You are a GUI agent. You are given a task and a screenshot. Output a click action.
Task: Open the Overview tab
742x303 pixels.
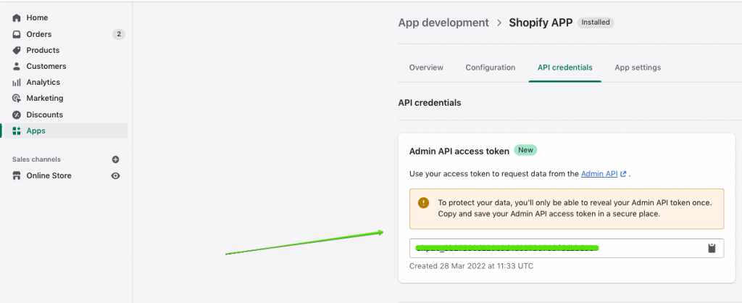[426, 67]
